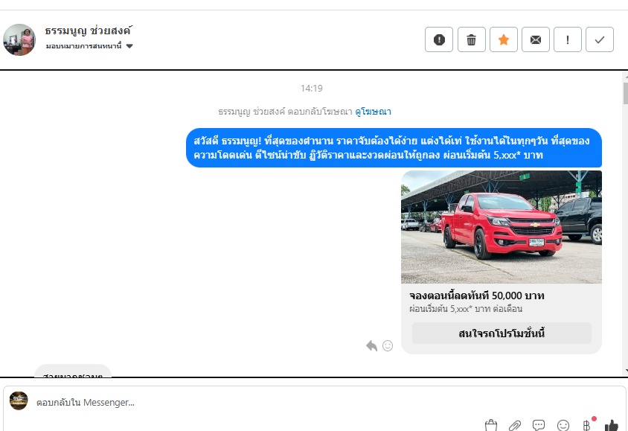
Task: Click the chat scrollbar thumb
Action: point(625,93)
